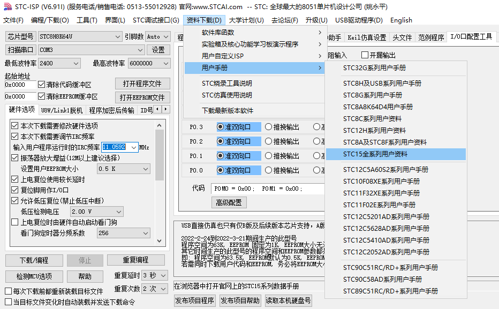This screenshot has height=309, width=499.
Task: Expand the 用户自定义ISP submenu
Action: [254, 56]
